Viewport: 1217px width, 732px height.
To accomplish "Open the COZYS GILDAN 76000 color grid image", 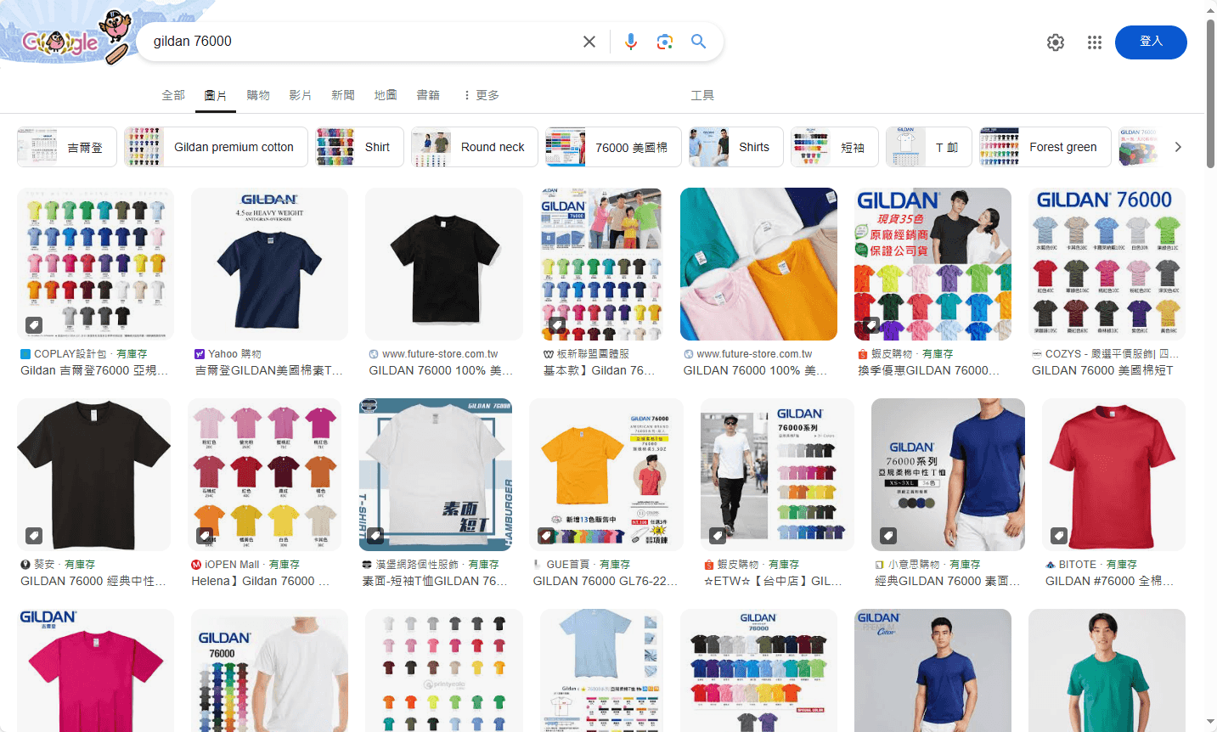I will 1107,264.
